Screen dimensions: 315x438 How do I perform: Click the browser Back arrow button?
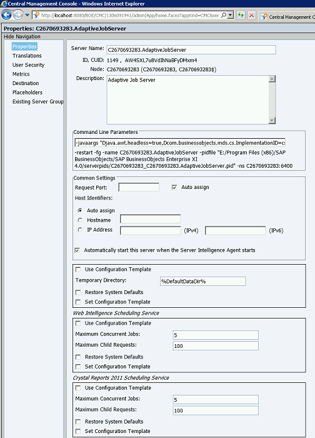(x=6, y=15)
